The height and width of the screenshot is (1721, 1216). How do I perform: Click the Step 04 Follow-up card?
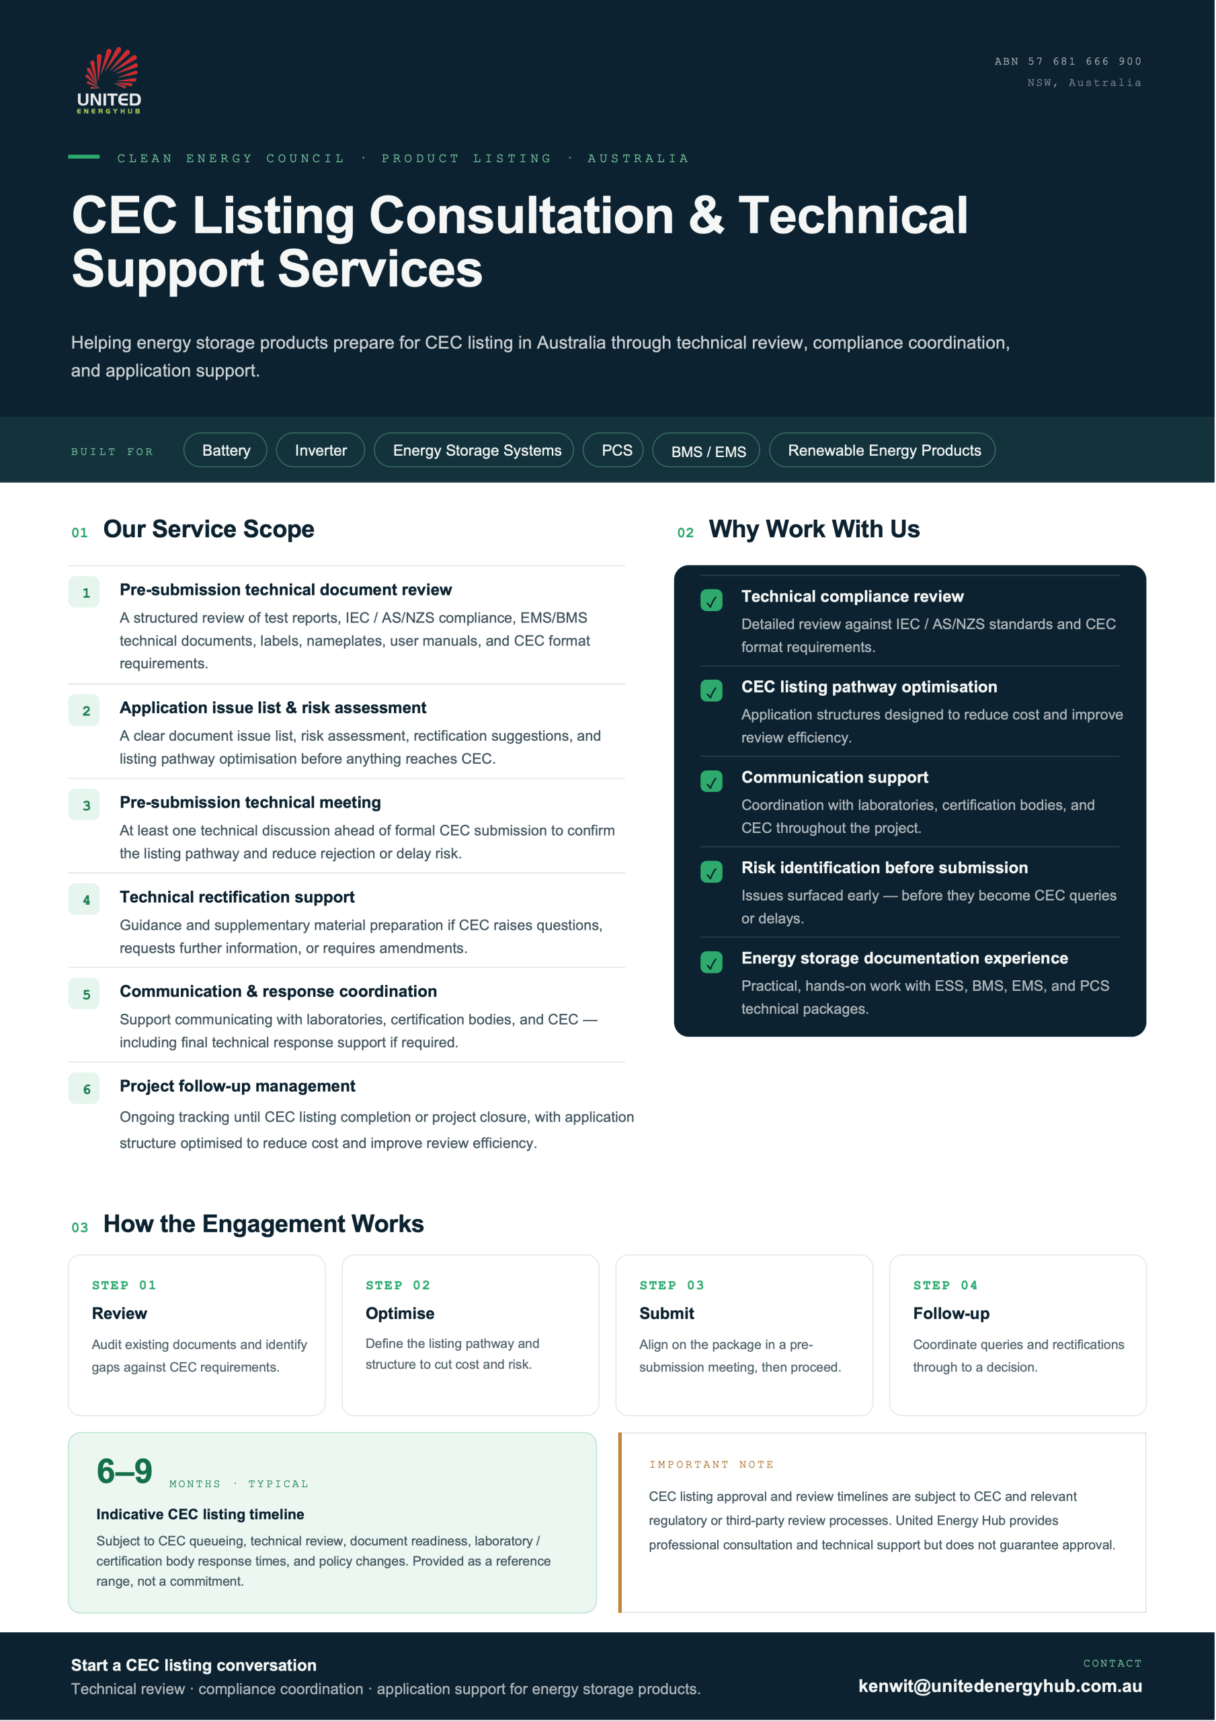coord(1018,1335)
